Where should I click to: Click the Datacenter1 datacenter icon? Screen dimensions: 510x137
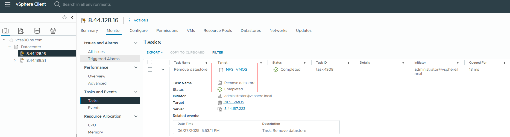tap(16, 47)
